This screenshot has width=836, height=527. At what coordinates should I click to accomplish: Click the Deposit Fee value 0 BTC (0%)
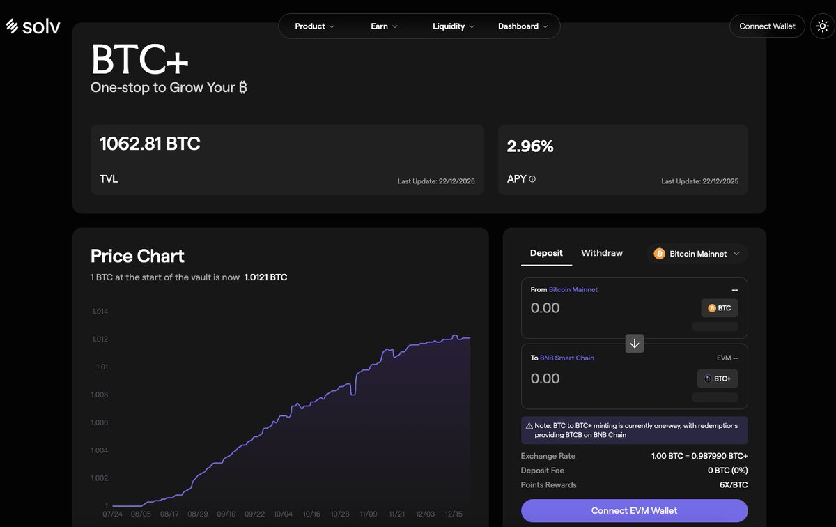(x=728, y=471)
